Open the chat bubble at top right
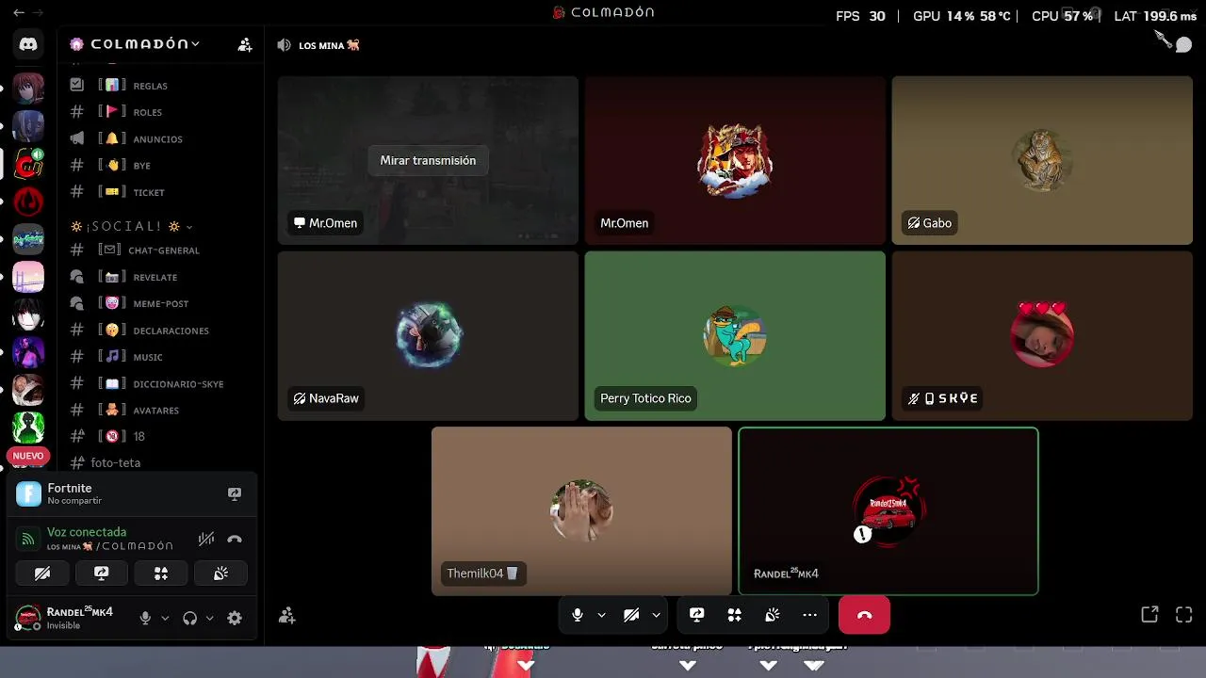The width and height of the screenshot is (1206, 678). point(1183,44)
